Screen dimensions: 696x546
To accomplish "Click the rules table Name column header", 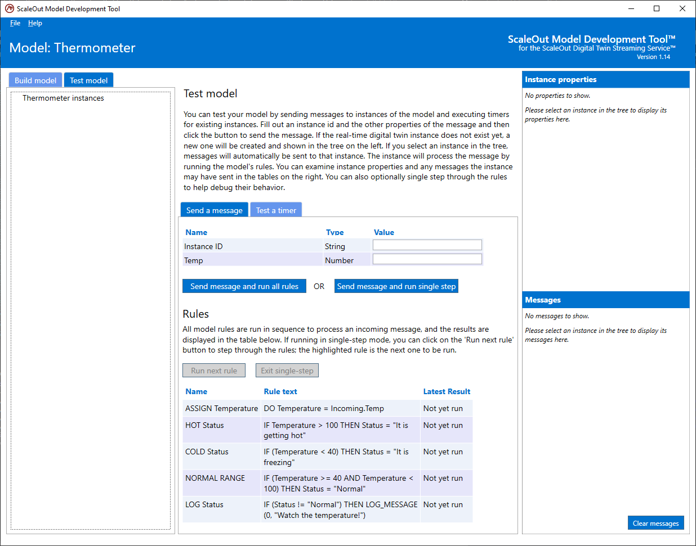I will [196, 391].
